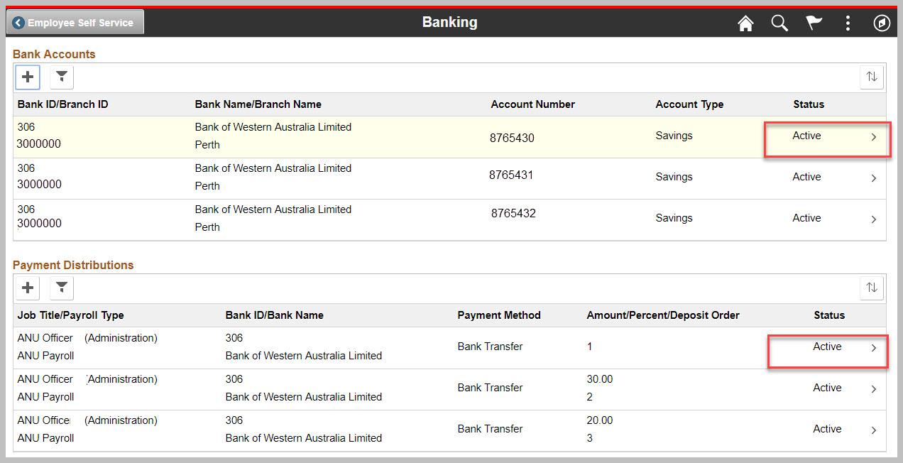Filter the Payment Distributions list

pos(62,288)
